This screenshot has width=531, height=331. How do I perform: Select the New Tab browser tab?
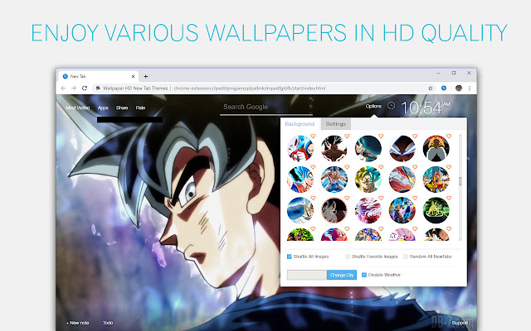[98, 76]
